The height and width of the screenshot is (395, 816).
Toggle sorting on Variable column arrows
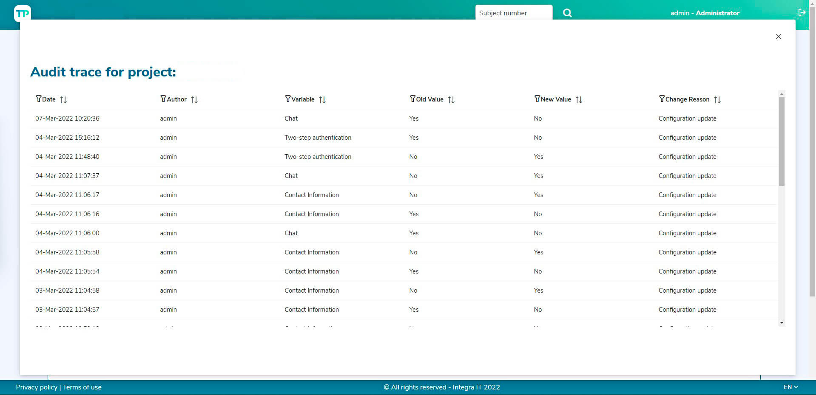pyautogui.click(x=322, y=100)
